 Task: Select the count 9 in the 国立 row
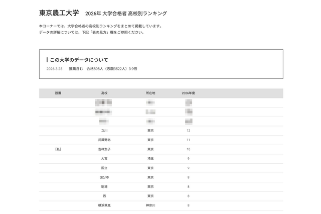pyautogui.click(x=189, y=168)
